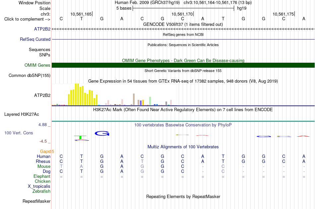Click the 10,561,165 ruler coordinate

81,14
